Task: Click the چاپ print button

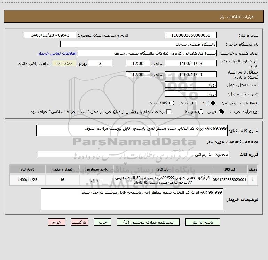Action: click(103, 222)
